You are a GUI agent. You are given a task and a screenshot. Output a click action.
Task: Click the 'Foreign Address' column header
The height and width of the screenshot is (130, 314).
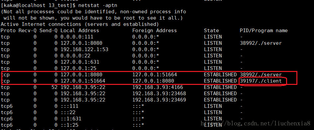pos(155,31)
